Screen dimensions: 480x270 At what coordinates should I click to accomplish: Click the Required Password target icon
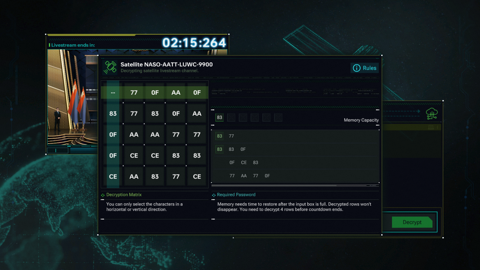click(214, 195)
